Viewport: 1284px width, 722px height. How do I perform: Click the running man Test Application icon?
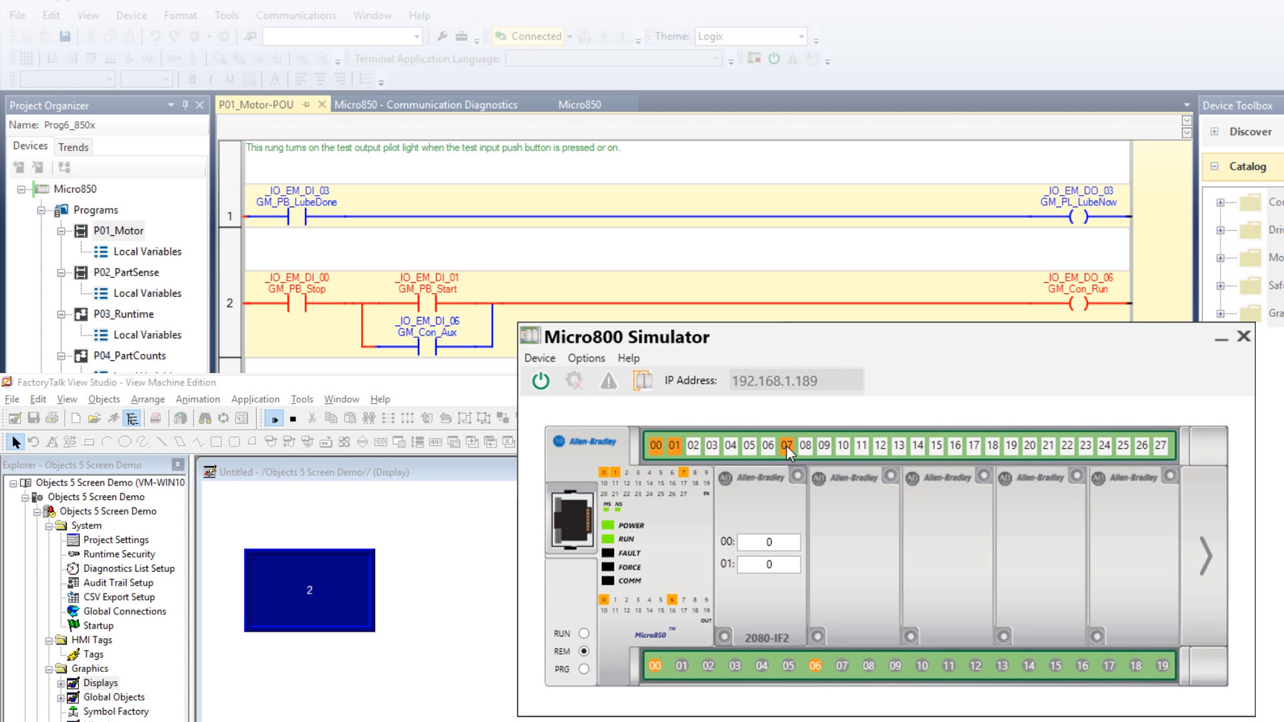pos(114,418)
